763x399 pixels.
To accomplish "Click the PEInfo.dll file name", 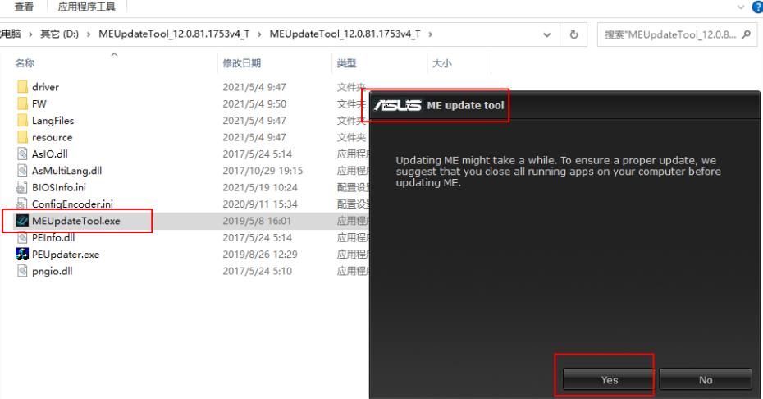I will pyautogui.click(x=53, y=238).
